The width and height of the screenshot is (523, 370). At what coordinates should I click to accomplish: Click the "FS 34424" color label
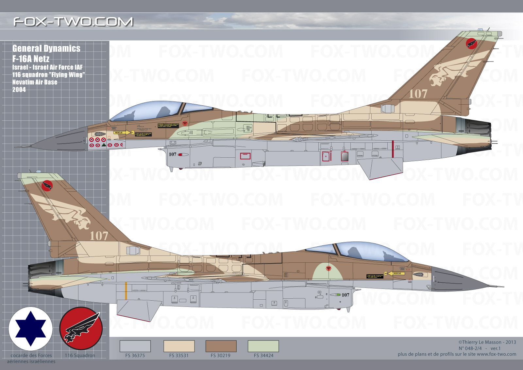pos(263,355)
